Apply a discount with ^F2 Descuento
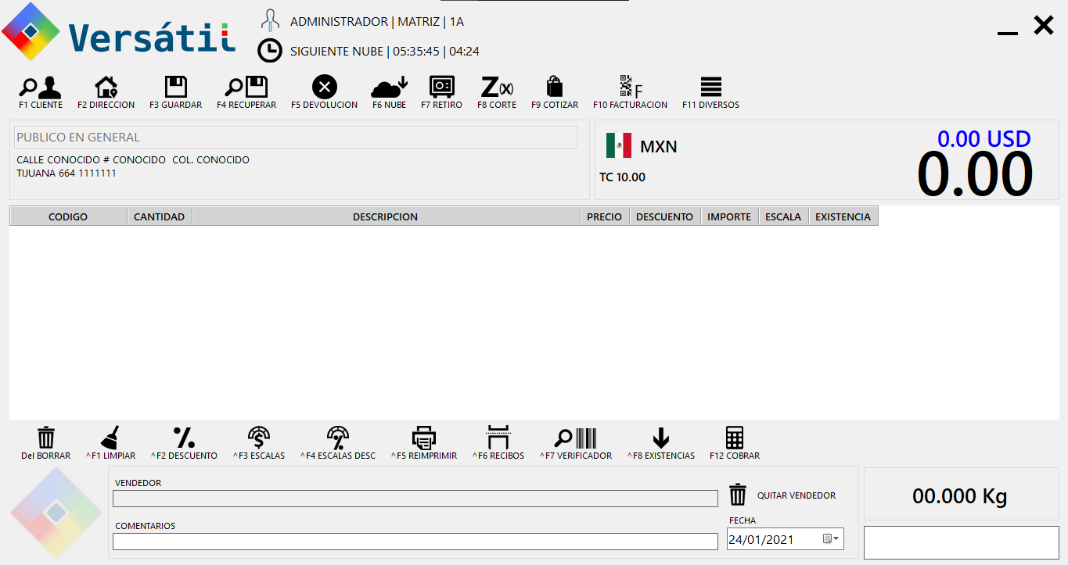This screenshot has height=565, width=1068. (184, 439)
